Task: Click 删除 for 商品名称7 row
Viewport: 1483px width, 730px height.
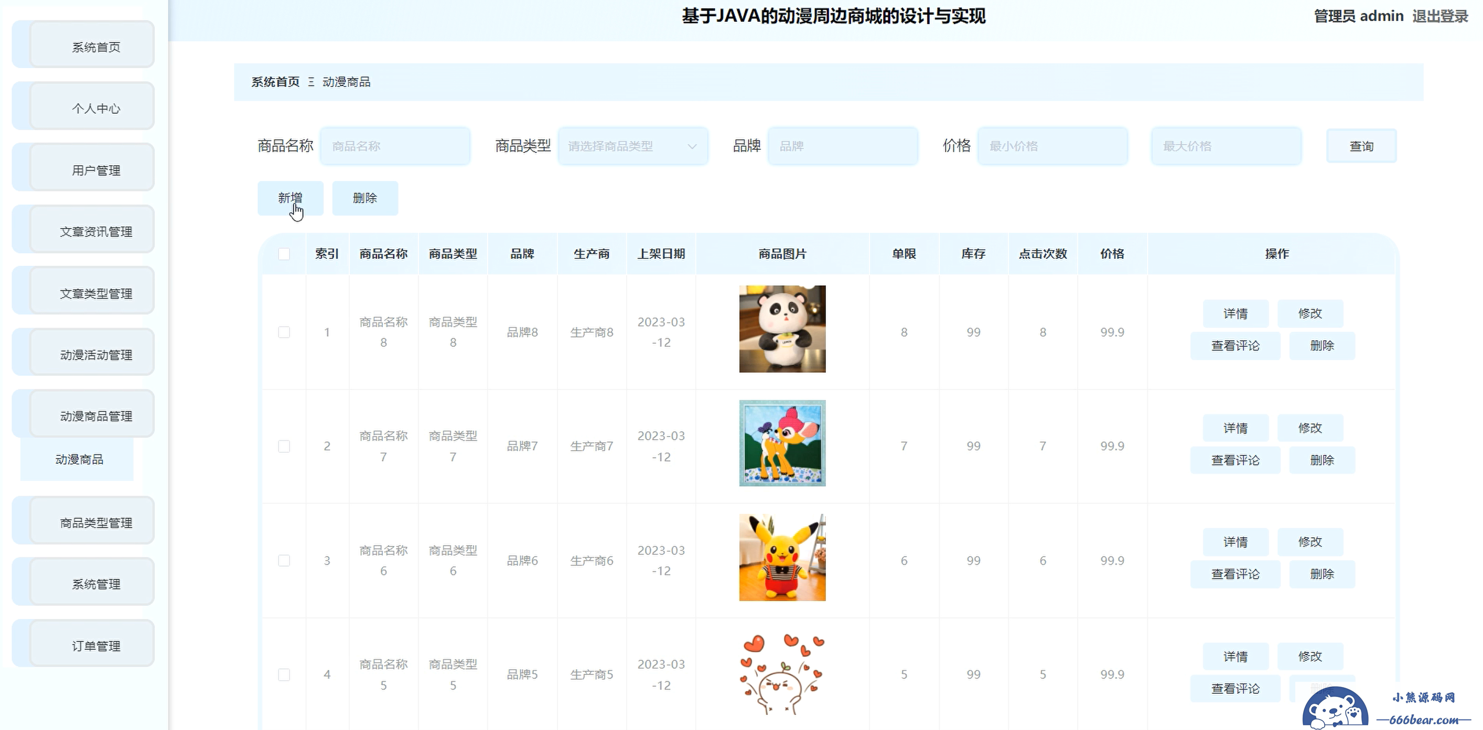Action: pyautogui.click(x=1322, y=460)
